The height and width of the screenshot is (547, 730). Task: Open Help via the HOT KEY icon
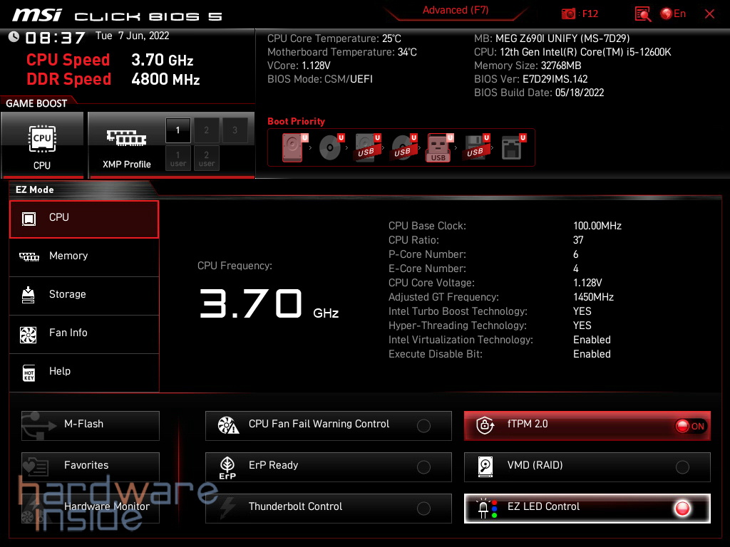tap(30, 372)
